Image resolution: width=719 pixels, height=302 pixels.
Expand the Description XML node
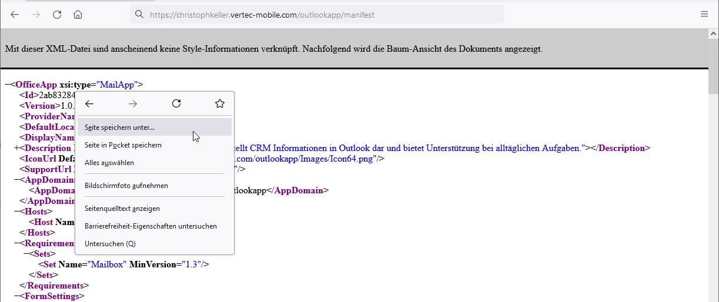[16, 148]
